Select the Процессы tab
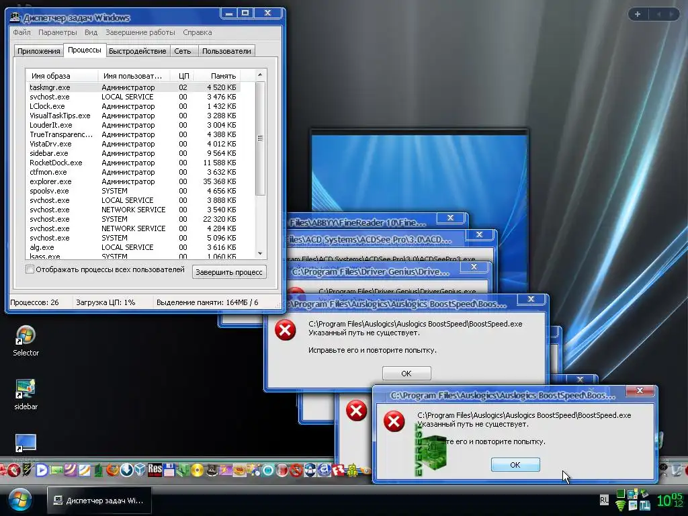Screen dimensions: 688x516 [x=84, y=50]
